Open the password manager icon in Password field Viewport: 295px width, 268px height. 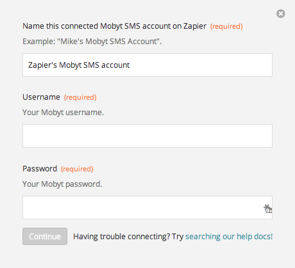point(267,209)
